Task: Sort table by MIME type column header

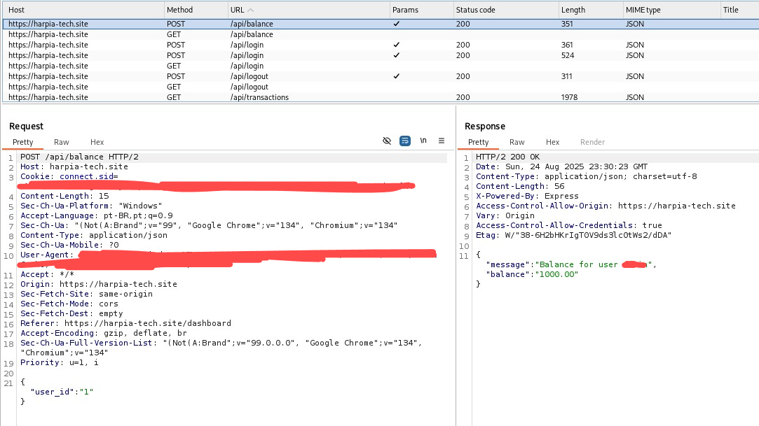Action: [671, 10]
